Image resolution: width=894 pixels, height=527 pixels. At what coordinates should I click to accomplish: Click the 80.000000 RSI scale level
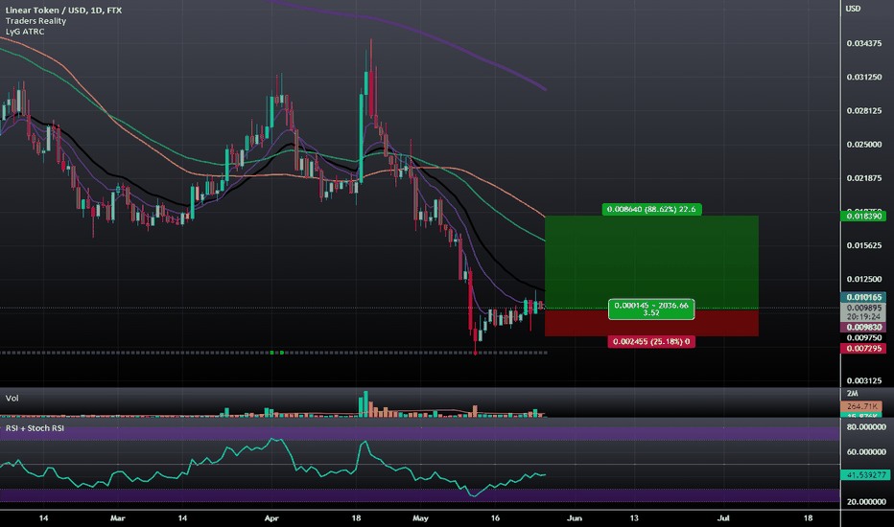point(866,426)
